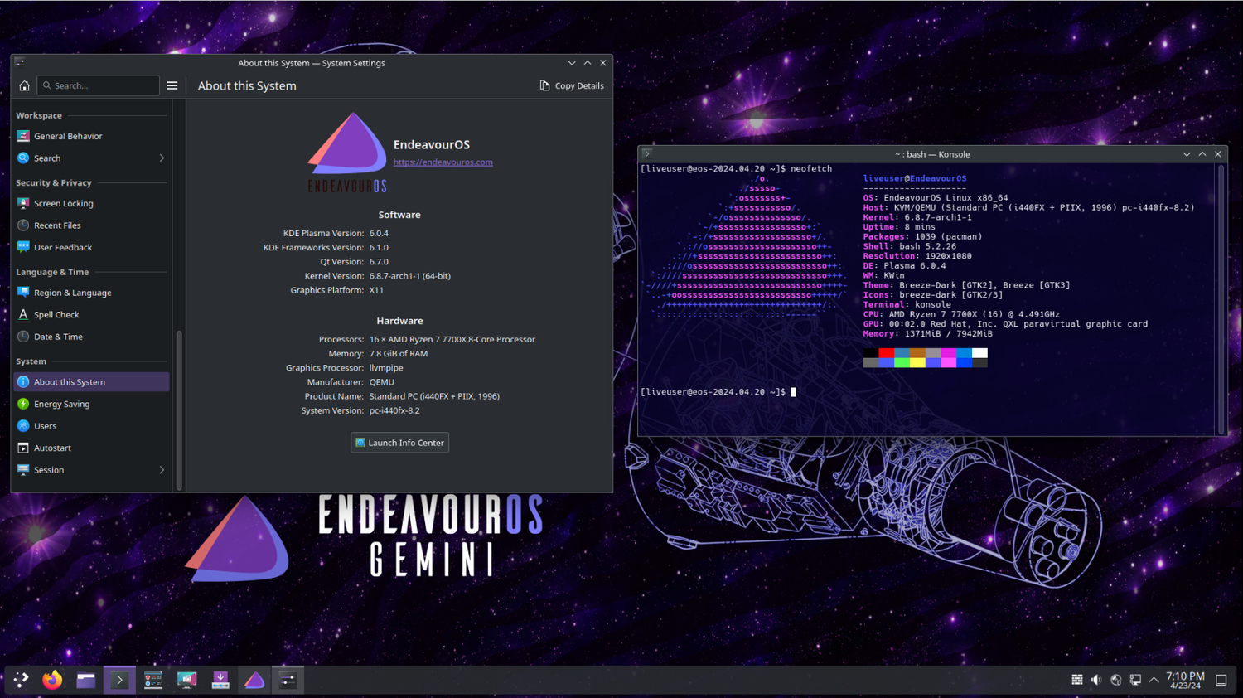The height and width of the screenshot is (698, 1243).
Task: Click System Version value "pc-i440fx-8.2" in Settings
Action: click(x=394, y=410)
